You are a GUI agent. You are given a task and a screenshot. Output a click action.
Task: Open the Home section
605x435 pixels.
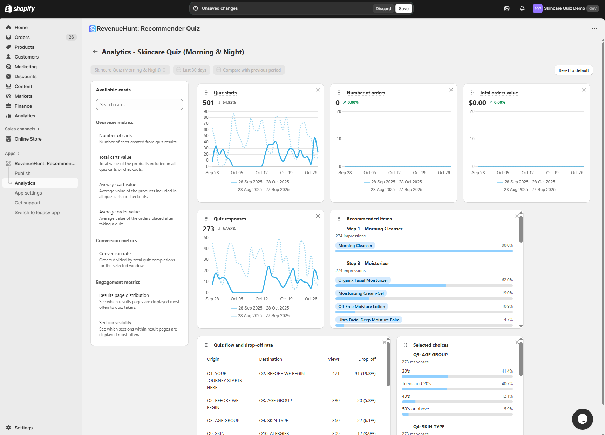point(21,27)
